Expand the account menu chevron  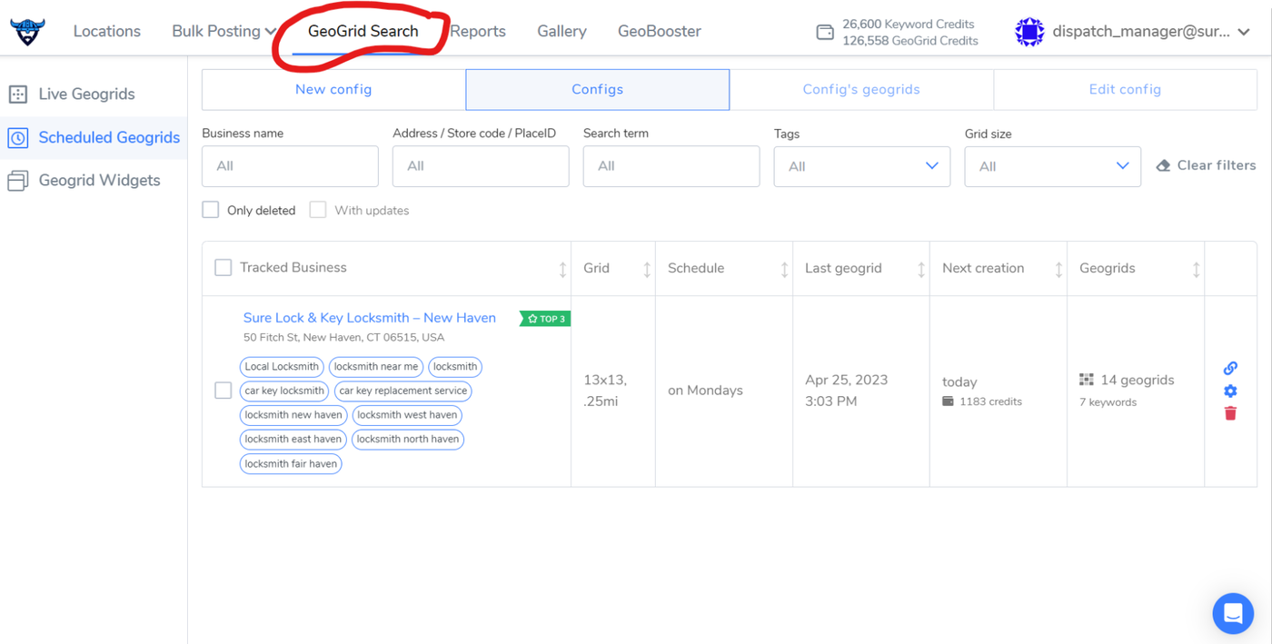click(x=1244, y=32)
